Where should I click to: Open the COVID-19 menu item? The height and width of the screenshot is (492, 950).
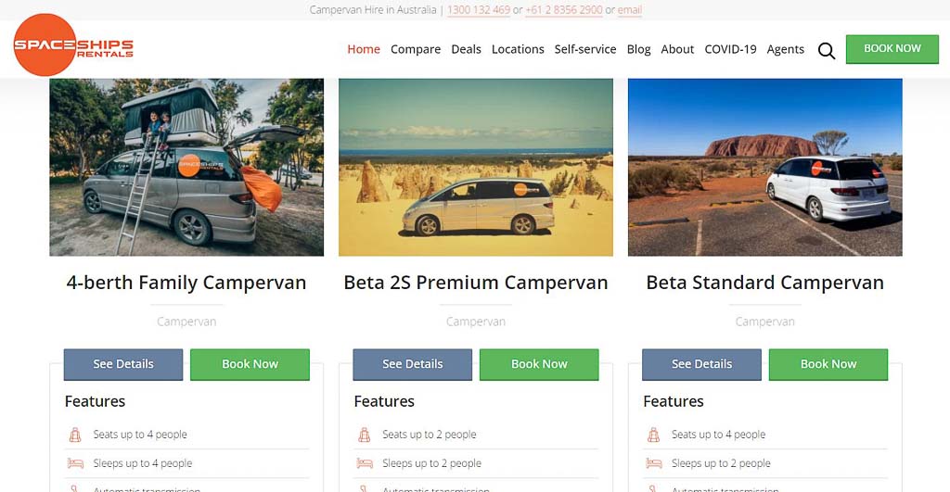tap(730, 49)
